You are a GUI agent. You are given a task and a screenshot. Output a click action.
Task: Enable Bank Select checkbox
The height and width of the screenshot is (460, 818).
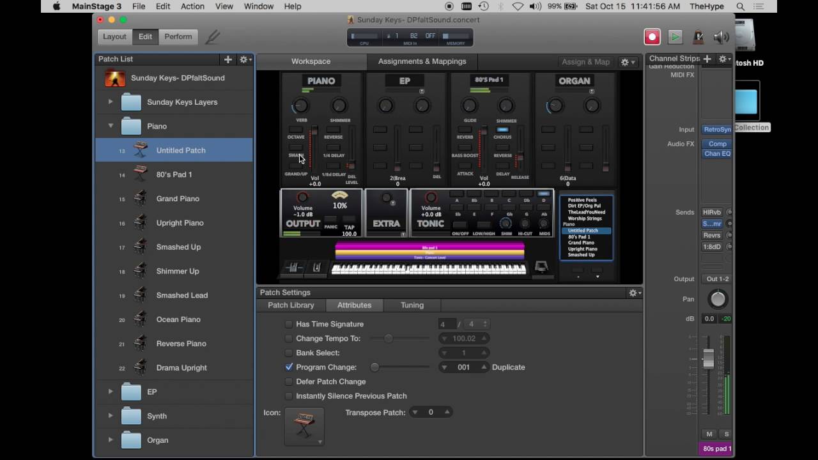click(289, 353)
